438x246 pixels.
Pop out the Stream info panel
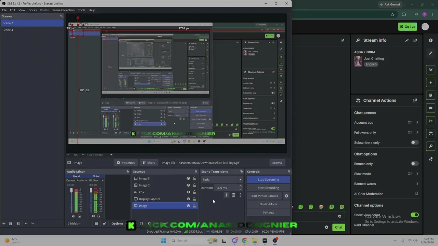coord(415,40)
